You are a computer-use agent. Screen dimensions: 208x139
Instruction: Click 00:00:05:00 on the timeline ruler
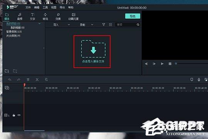[x=52, y=88]
